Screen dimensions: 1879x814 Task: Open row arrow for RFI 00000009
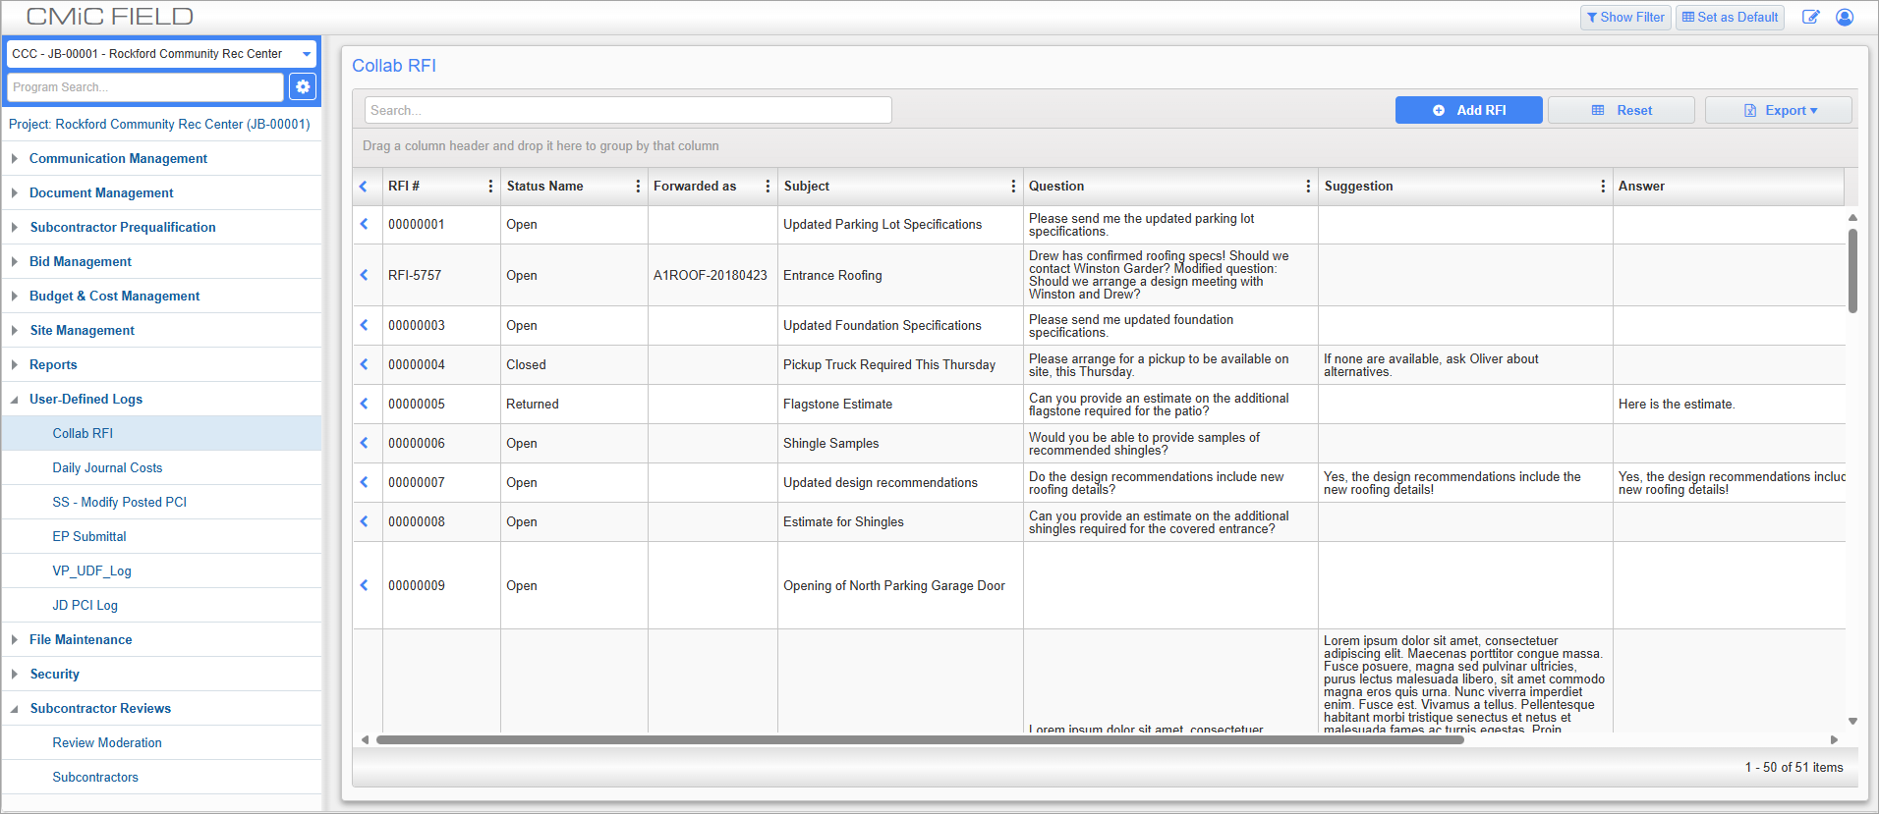[364, 585]
